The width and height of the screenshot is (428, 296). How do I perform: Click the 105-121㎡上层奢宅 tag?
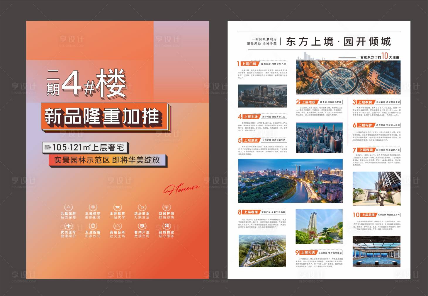[x=85, y=147]
